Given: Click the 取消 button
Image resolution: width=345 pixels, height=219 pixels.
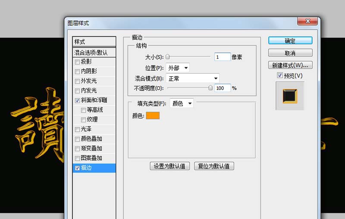Looking at the screenshot, I should pyautogui.click(x=290, y=53).
